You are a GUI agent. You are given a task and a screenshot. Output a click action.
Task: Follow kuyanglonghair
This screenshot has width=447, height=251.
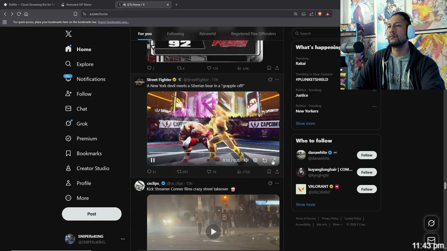(367, 172)
